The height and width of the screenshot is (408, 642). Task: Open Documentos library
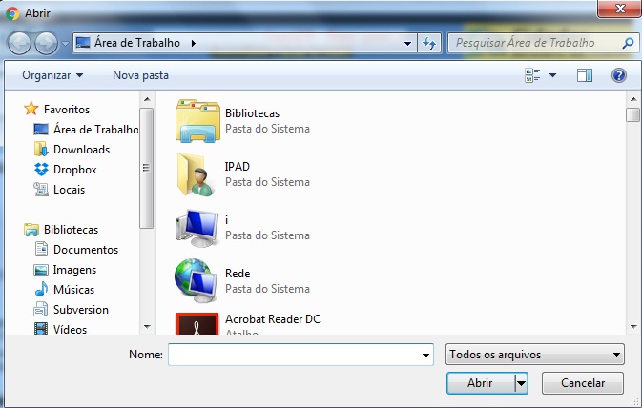coord(86,250)
